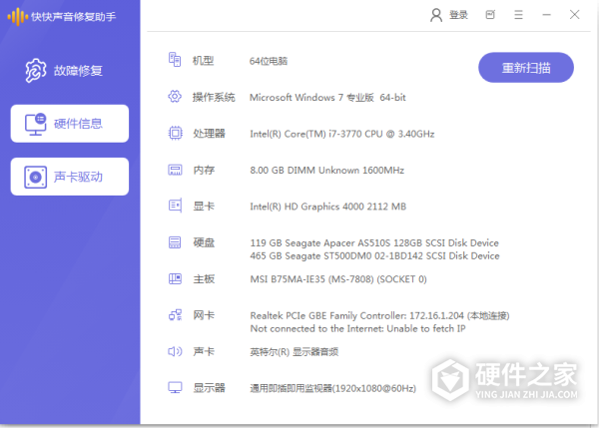Click the 登录 login link

pos(458,15)
